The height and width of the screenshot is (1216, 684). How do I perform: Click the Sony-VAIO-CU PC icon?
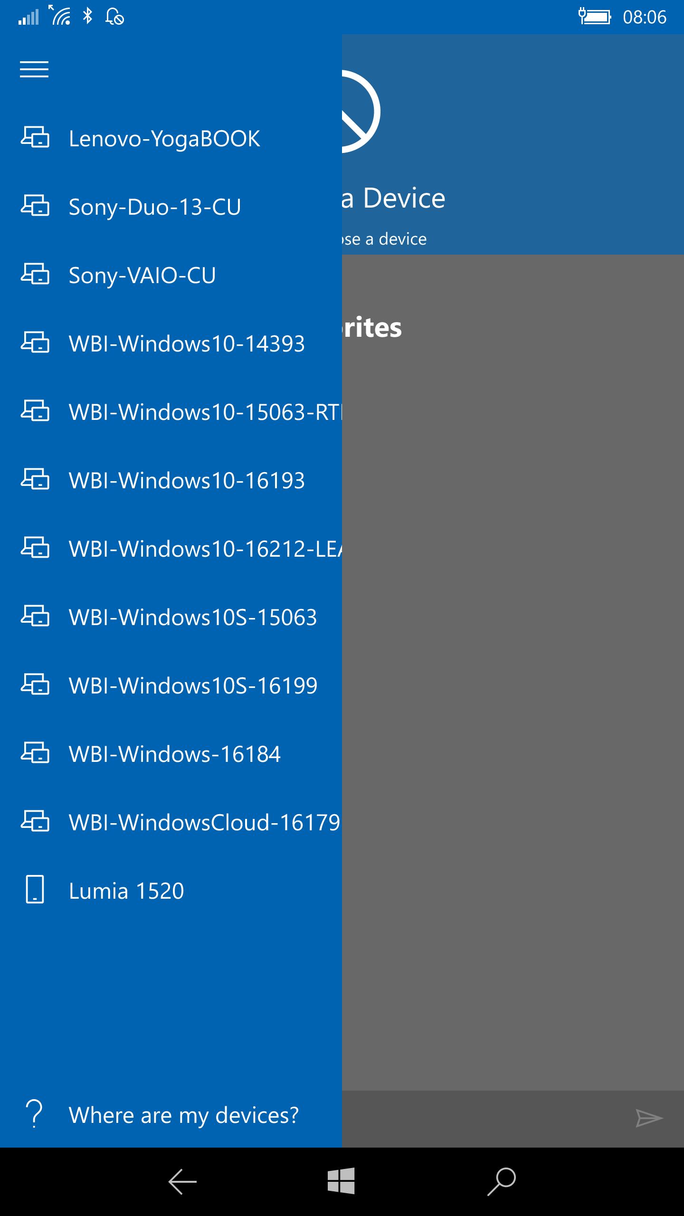point(35,275)
